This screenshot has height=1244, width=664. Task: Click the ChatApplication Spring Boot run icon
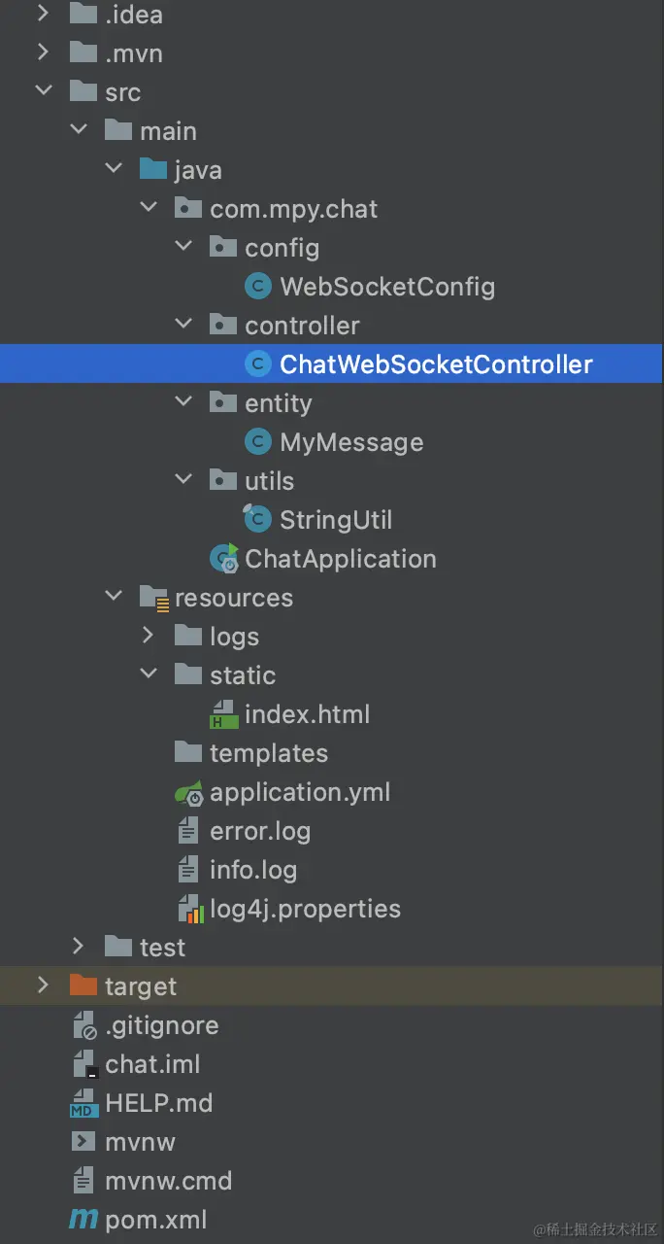pyautogui.click(x=224, y=559)
